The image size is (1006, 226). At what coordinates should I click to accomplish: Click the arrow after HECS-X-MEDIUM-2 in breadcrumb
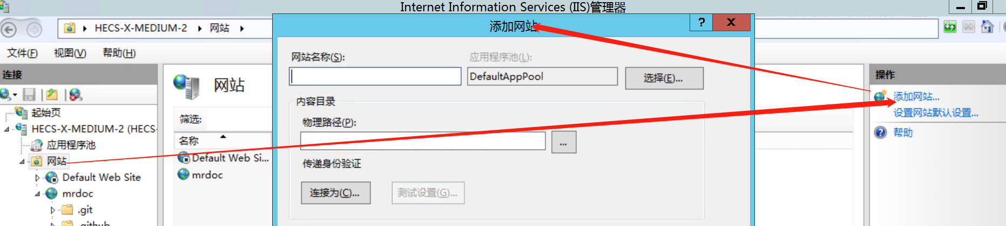click(x=200, y=29)
